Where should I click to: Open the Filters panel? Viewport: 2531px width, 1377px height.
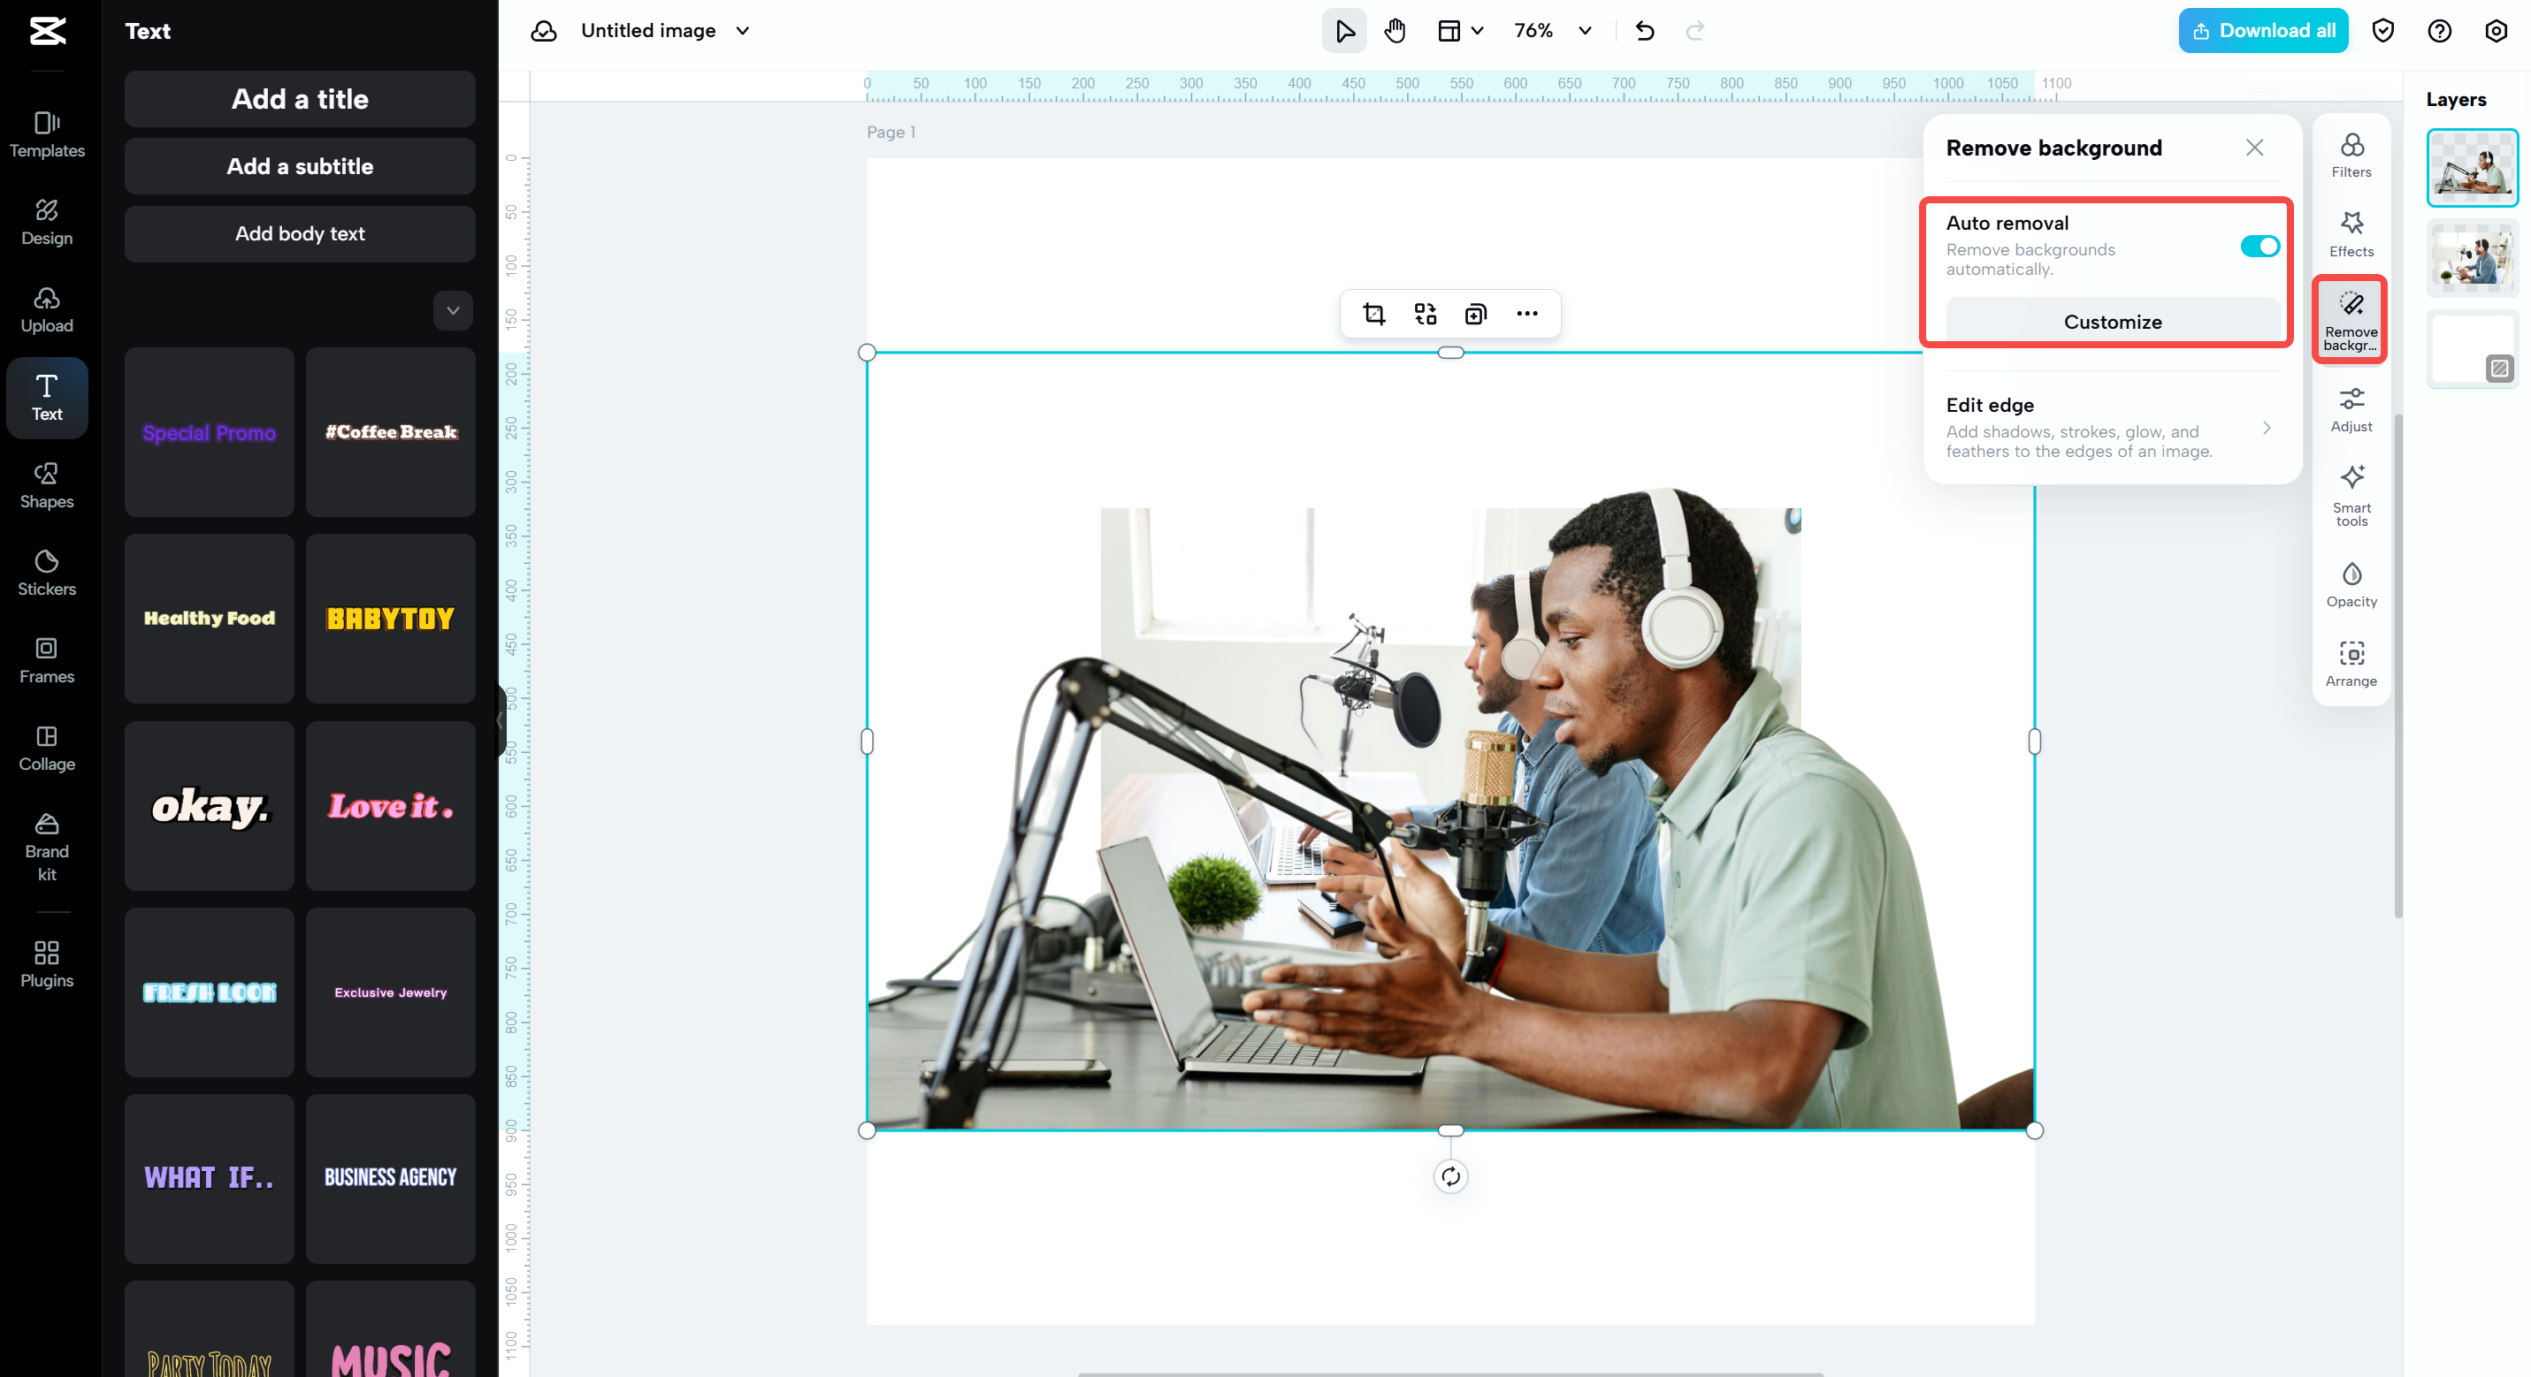tap(2351, 154)
